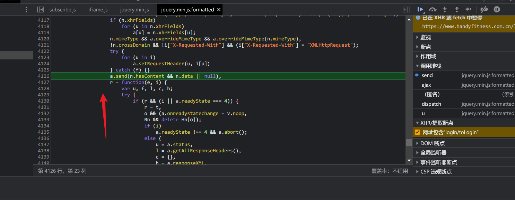Expand the 断点 (Breakpoints) section

[464, 47]
